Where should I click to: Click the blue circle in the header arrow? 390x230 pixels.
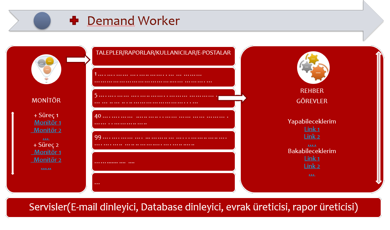pos(42,21)
